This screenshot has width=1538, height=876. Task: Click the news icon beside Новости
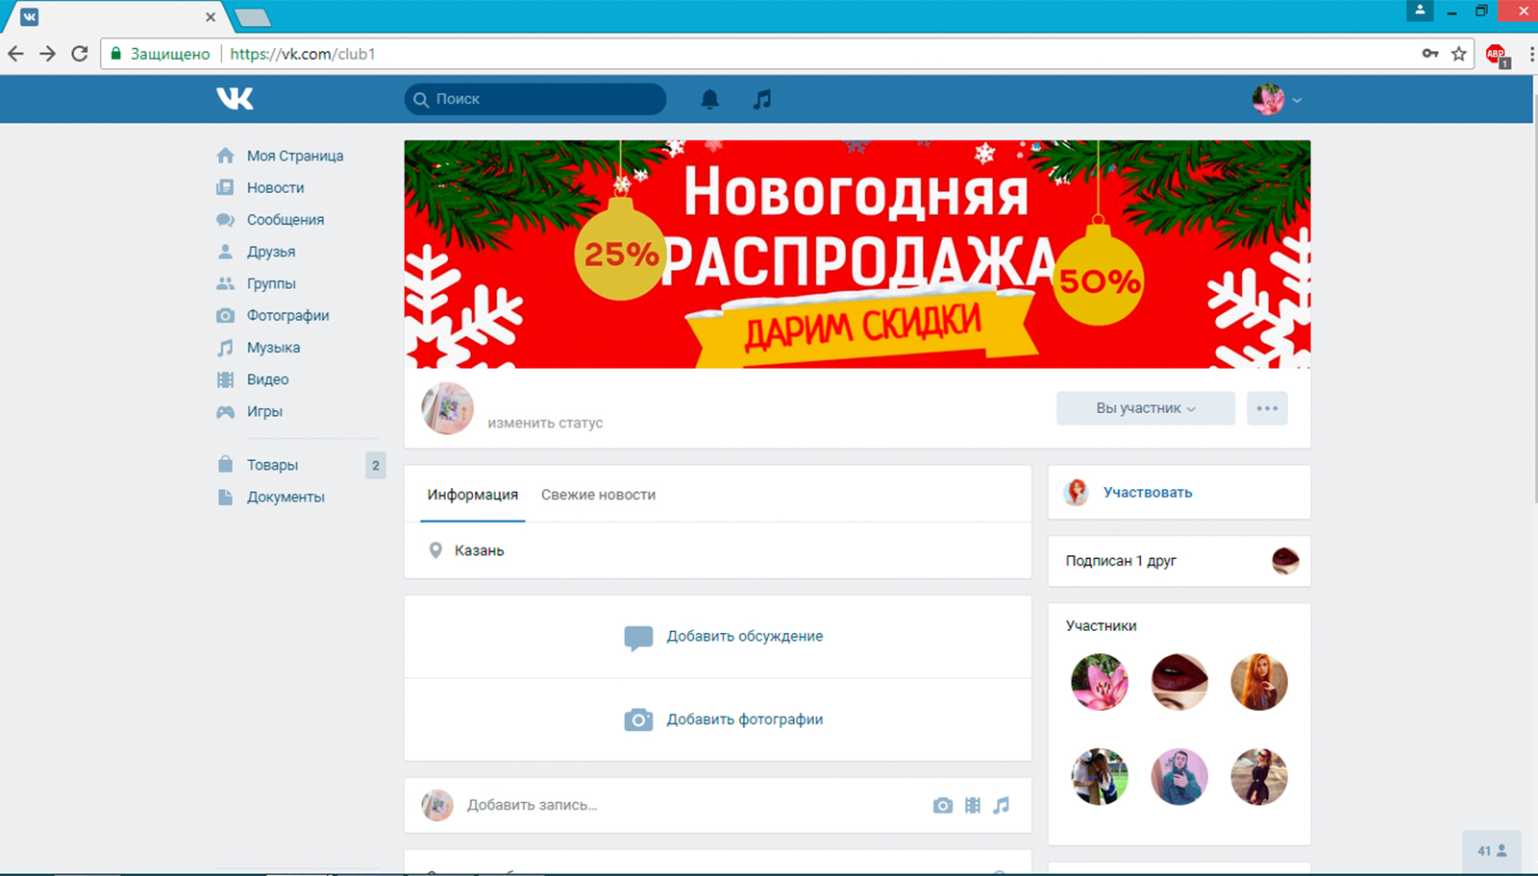coord(225,187)
